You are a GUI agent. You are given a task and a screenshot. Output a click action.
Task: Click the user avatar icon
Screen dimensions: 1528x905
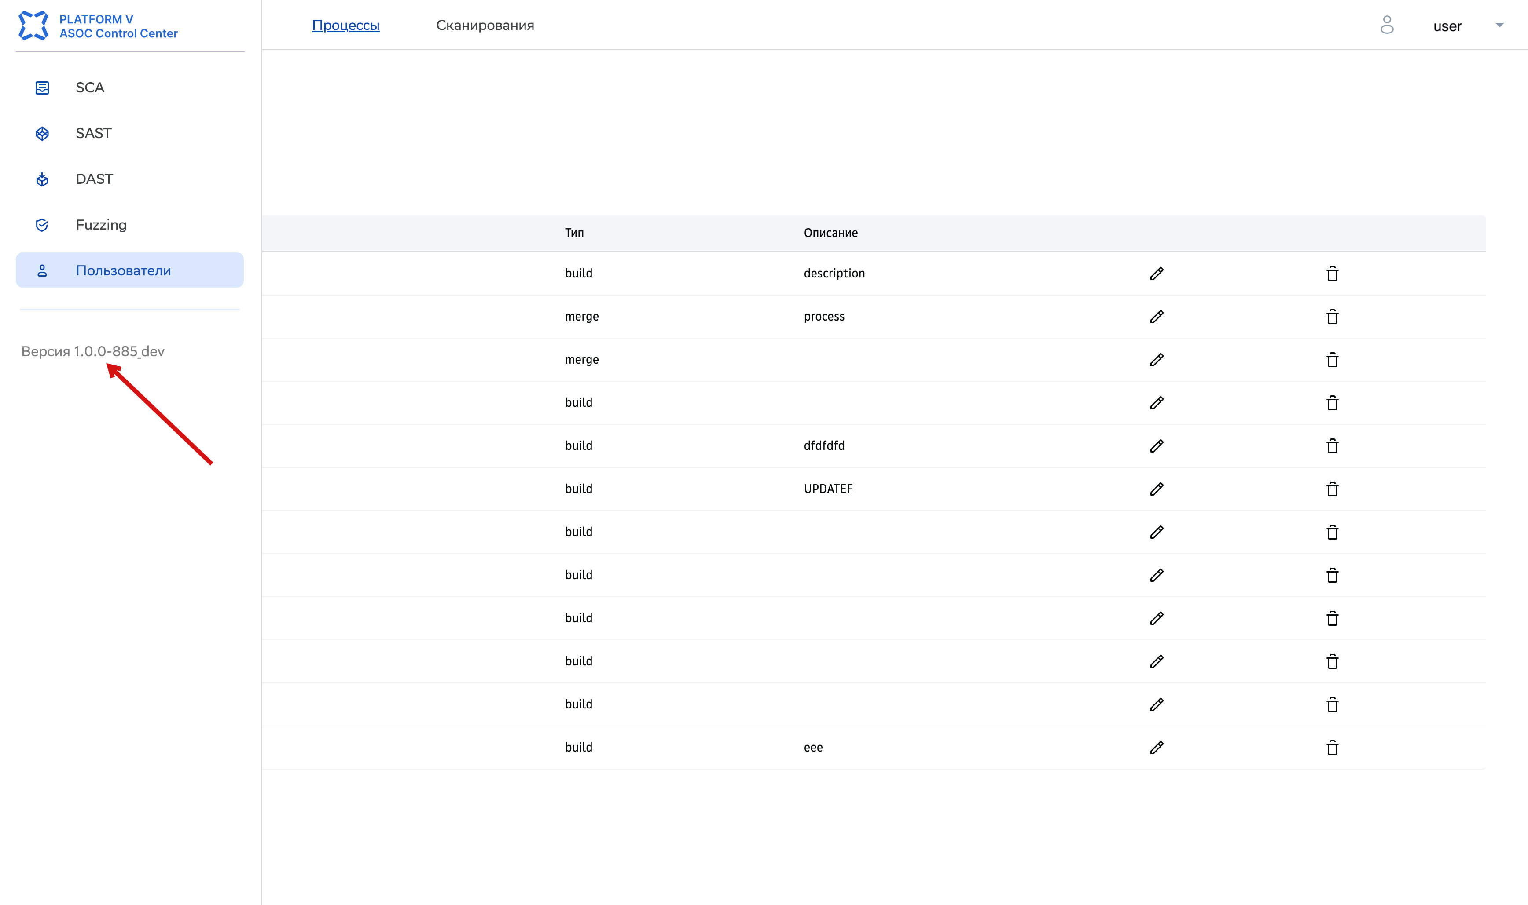coord(1387,25)
